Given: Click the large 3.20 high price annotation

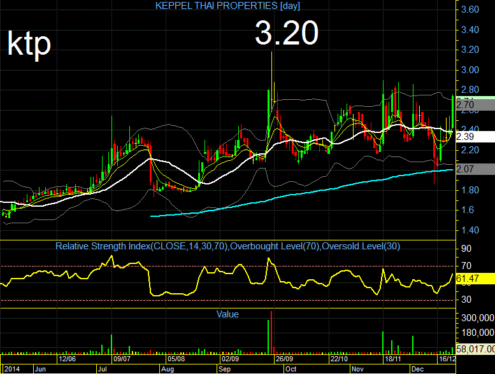Looking at the screenshot, I should 287,33.
